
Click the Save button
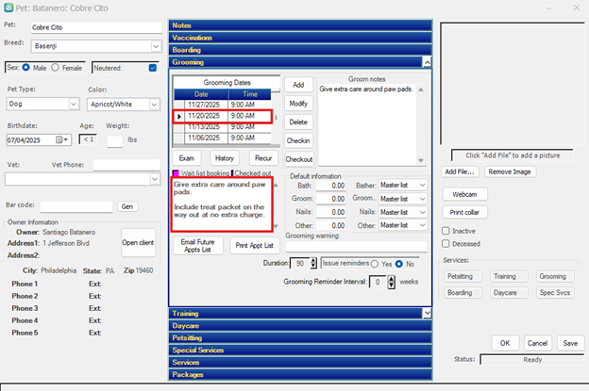(570, 343)
